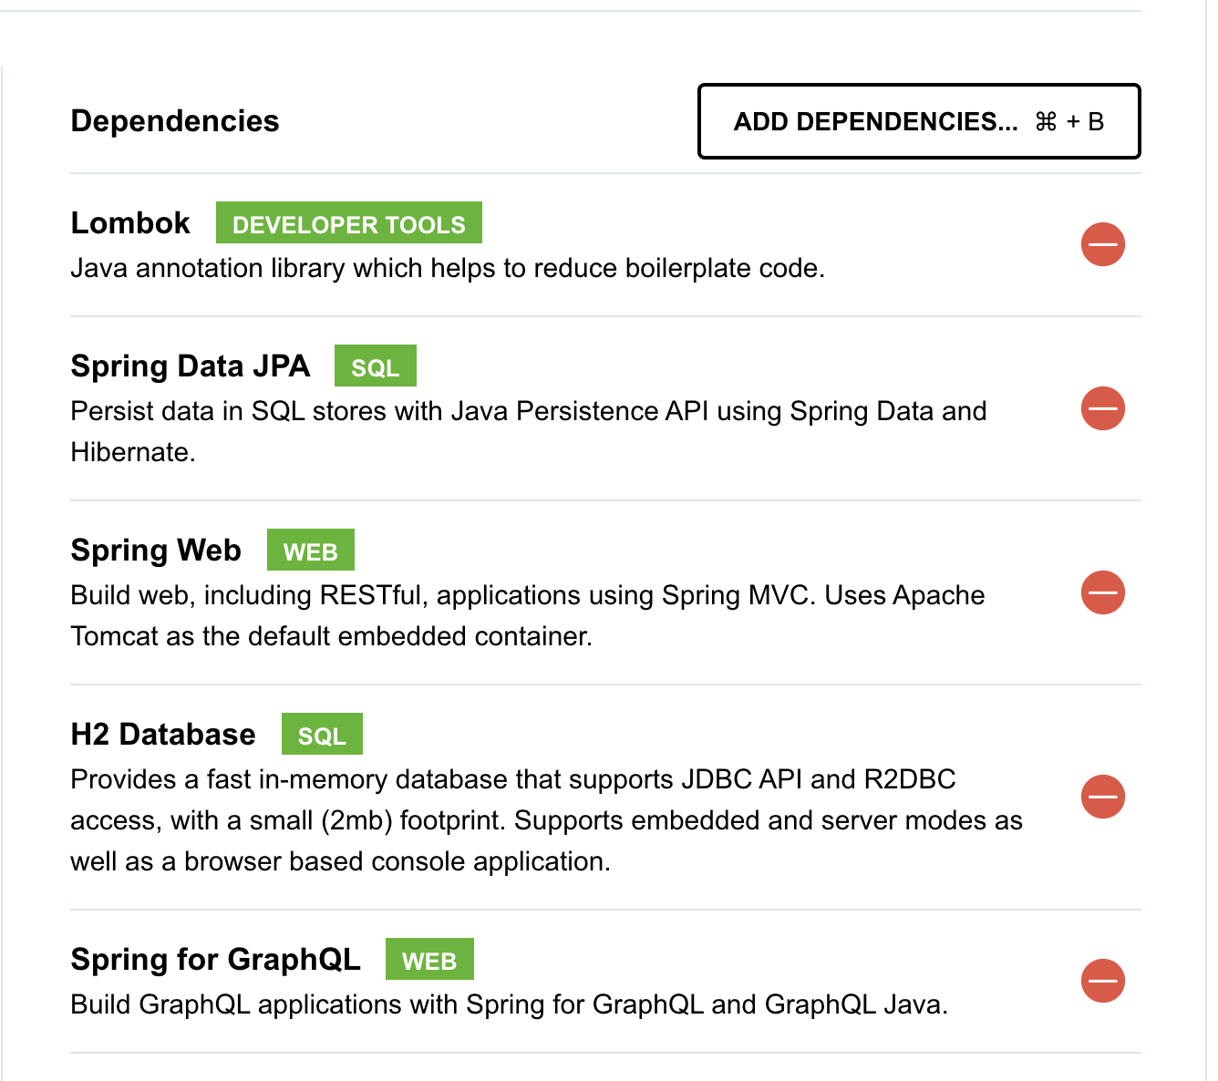Select the Spring Data JPA title
The image size is (1218, 1081).
pos(190,365)
